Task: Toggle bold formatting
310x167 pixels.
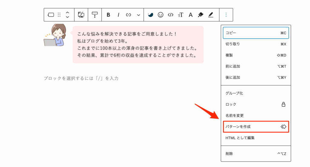Action: pyautogui.click(x=108, y=15)
